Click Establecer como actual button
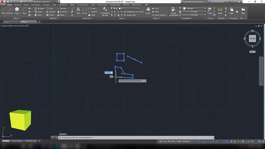Screen dimensions: 265x149 134,12
